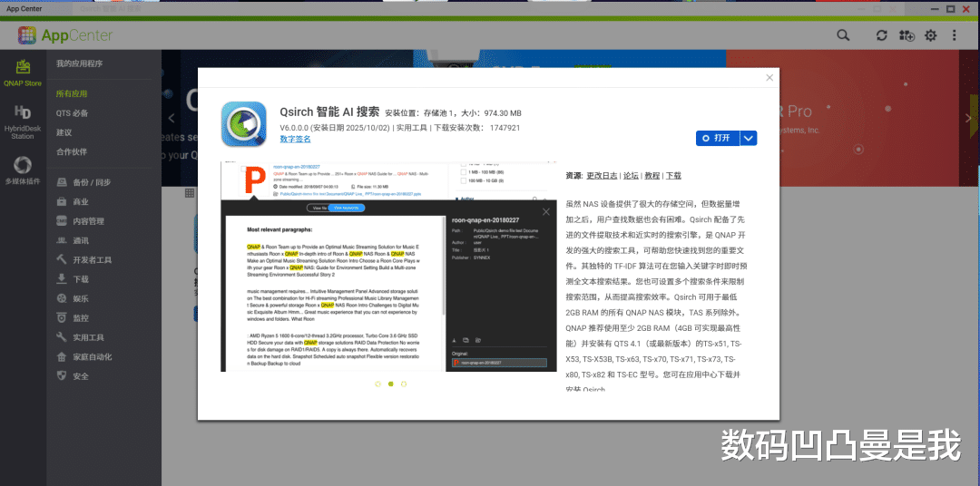Open the 通讯 category

[x=73, y=240]
